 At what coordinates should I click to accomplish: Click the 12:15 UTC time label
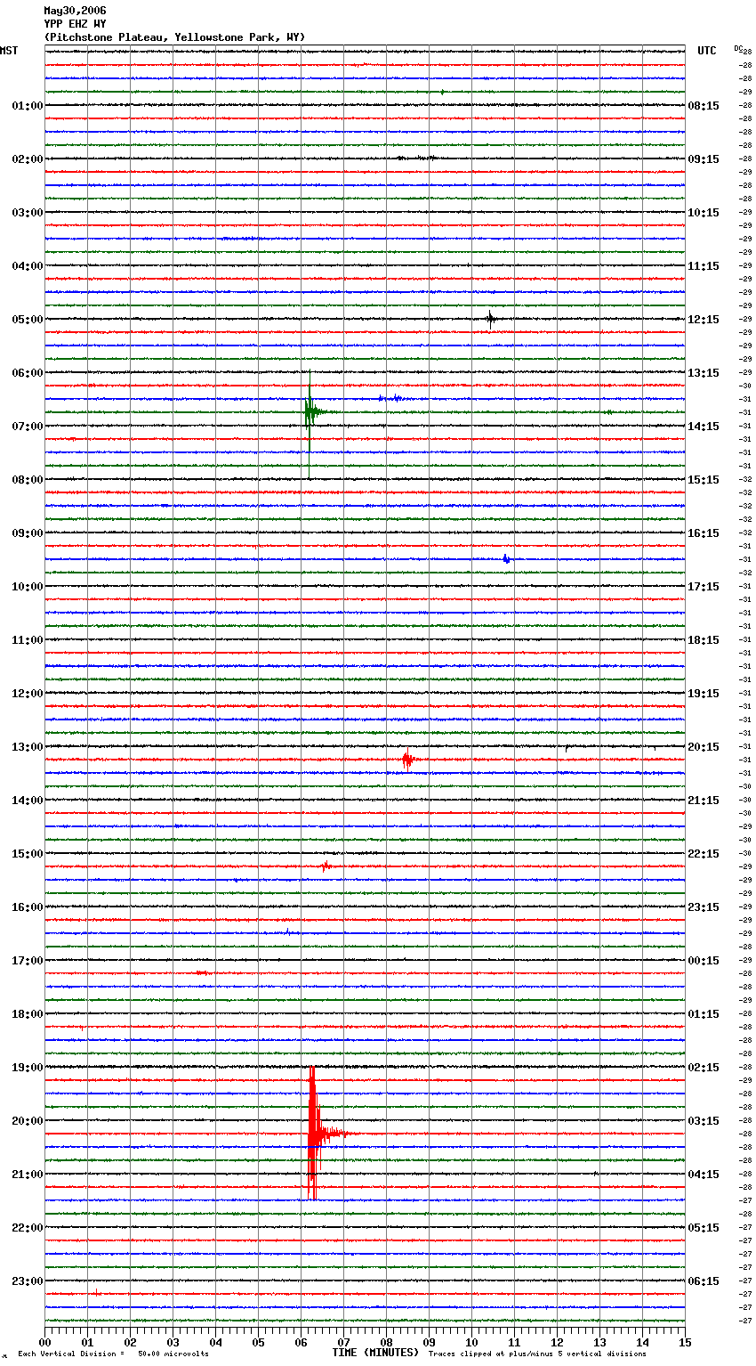(x=704, y=320)
